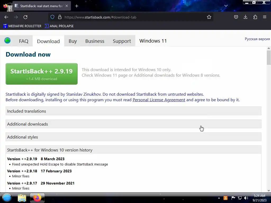Screen dimensions: 271x203
Task: Open File Explorer from the taskbar
Action: pos(22,198)
